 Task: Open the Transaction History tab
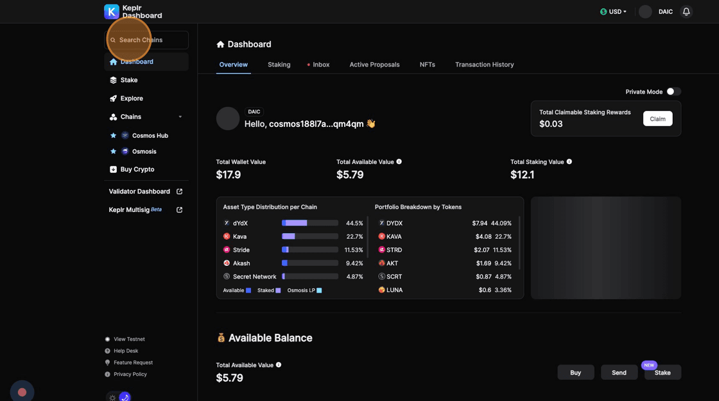tap(484, 65)
